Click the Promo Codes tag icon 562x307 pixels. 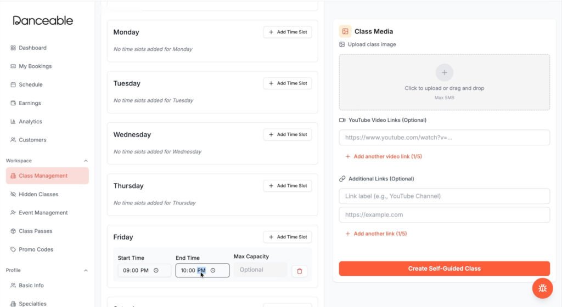coord(13,249)
